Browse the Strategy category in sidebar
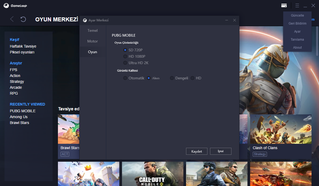This screenshot has width=319, height=186. (x=17, y=82)
